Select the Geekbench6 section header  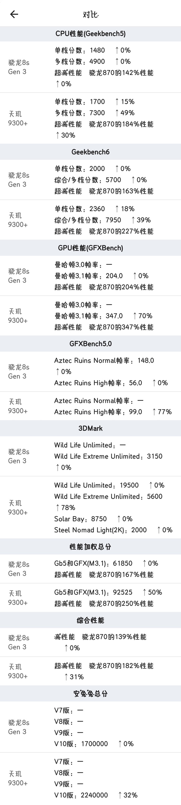click(90, 152)
